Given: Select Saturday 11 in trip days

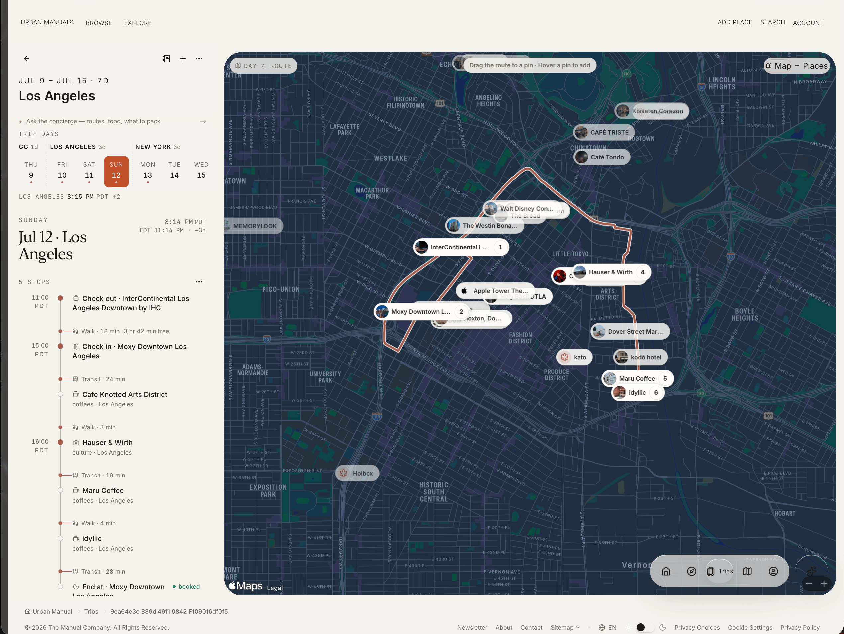Looking at the screenshot, I should click(89, 171).
